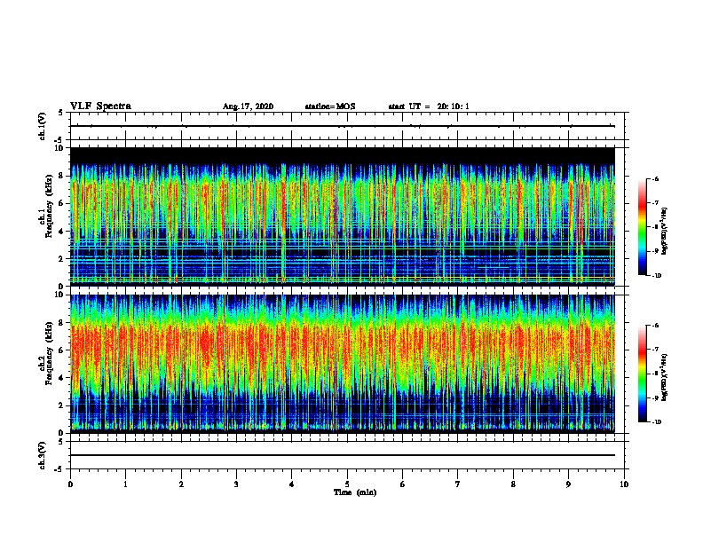Viewport: 703px width, 543px height.
Task: Click the ch.2 spectrogram color bar
Action: [x=643, y=374]
